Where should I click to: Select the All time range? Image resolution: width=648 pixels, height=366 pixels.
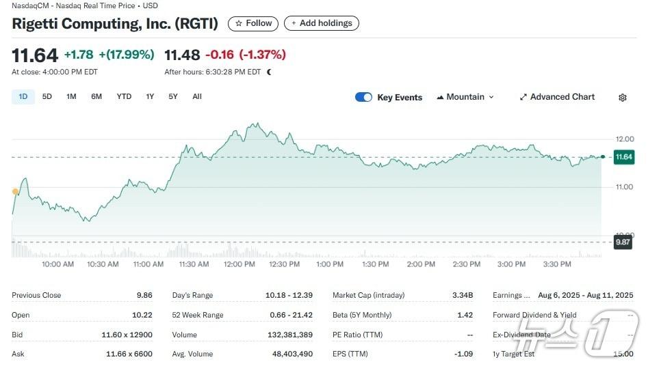[197, 97]
